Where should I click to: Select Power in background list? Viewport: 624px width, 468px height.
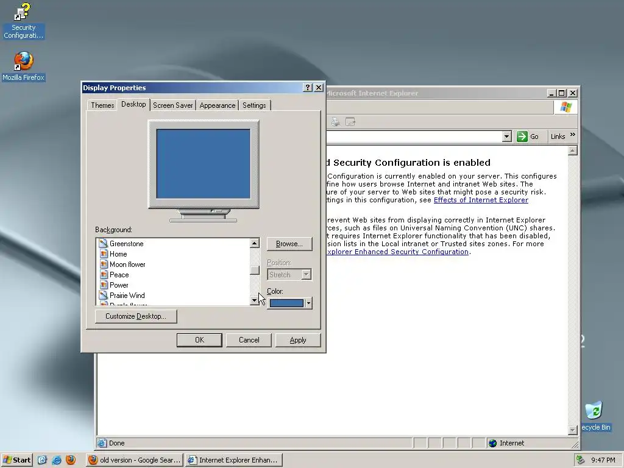119,285
